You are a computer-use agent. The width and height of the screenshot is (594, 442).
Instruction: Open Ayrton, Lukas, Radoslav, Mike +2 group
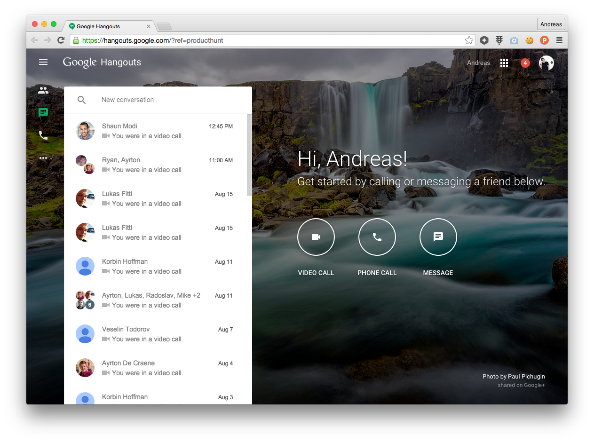point(156,300)
